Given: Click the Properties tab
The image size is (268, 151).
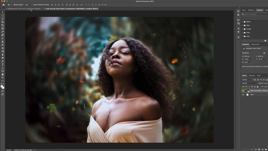Looking at the screenshot, I should (x=245, y=44).
